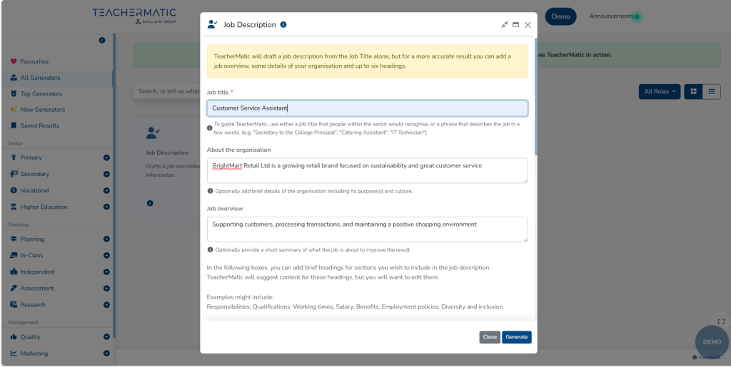
Task: Expand the Marketing plus button
Action: tap(106, 353)
